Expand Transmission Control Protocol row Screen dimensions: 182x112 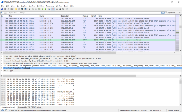pyautogui.click(x=2, y=63)
